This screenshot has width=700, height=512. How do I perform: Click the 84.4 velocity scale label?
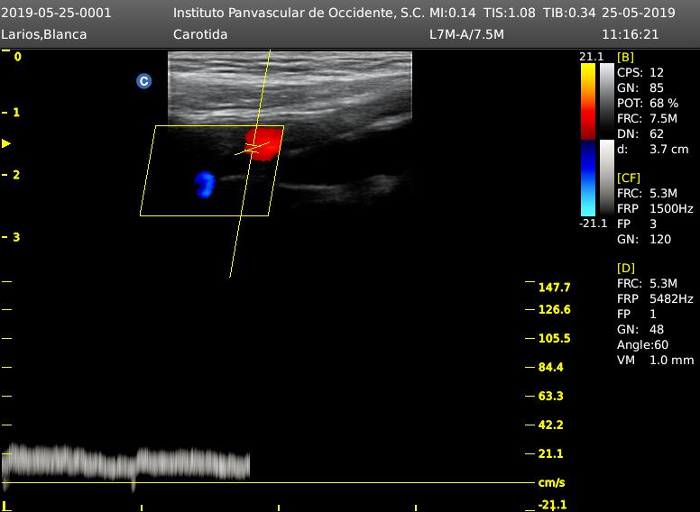551,368
